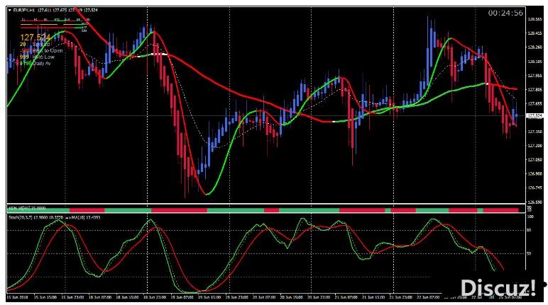This screenshot has height=305, width=548.
Task: Click the Stoch(20,3,7) indicator label
Action: (x=22, y=217)
